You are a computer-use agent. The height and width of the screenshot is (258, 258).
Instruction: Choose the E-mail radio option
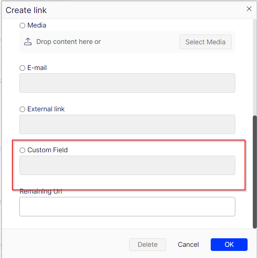coord(22,68)
